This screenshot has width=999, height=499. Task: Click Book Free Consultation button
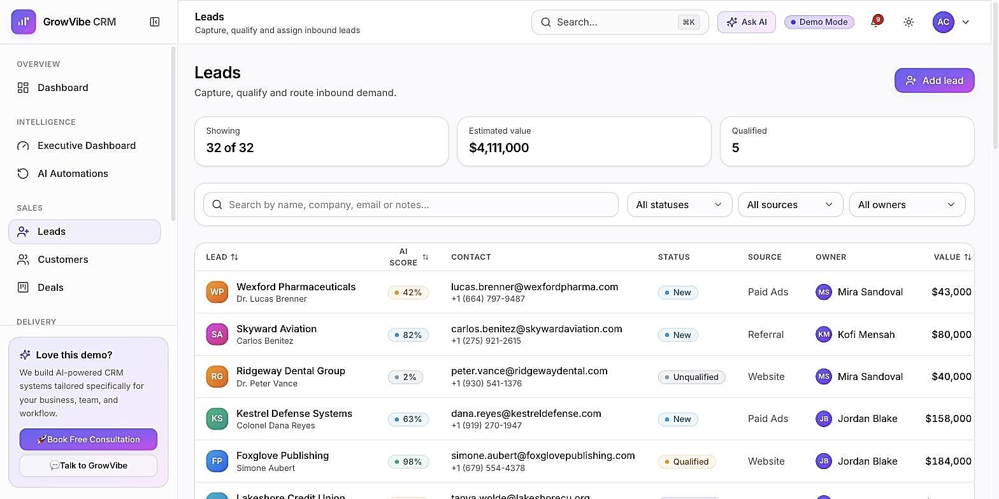(x=89, y=439)
